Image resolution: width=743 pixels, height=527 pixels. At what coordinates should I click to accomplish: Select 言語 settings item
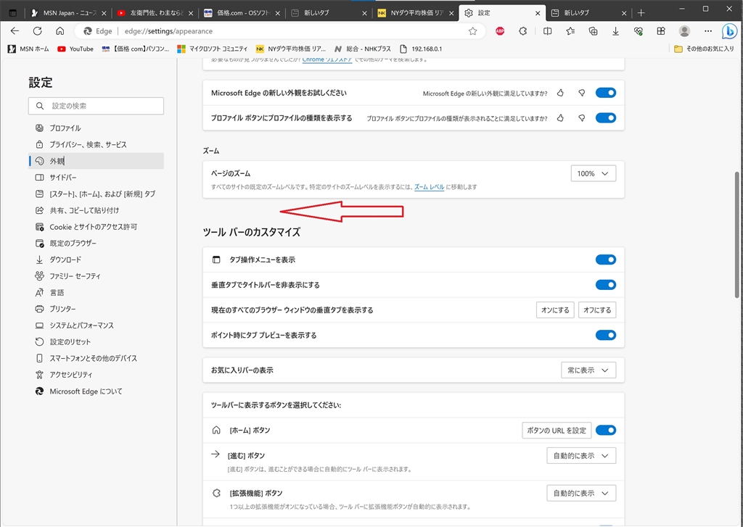97,293
